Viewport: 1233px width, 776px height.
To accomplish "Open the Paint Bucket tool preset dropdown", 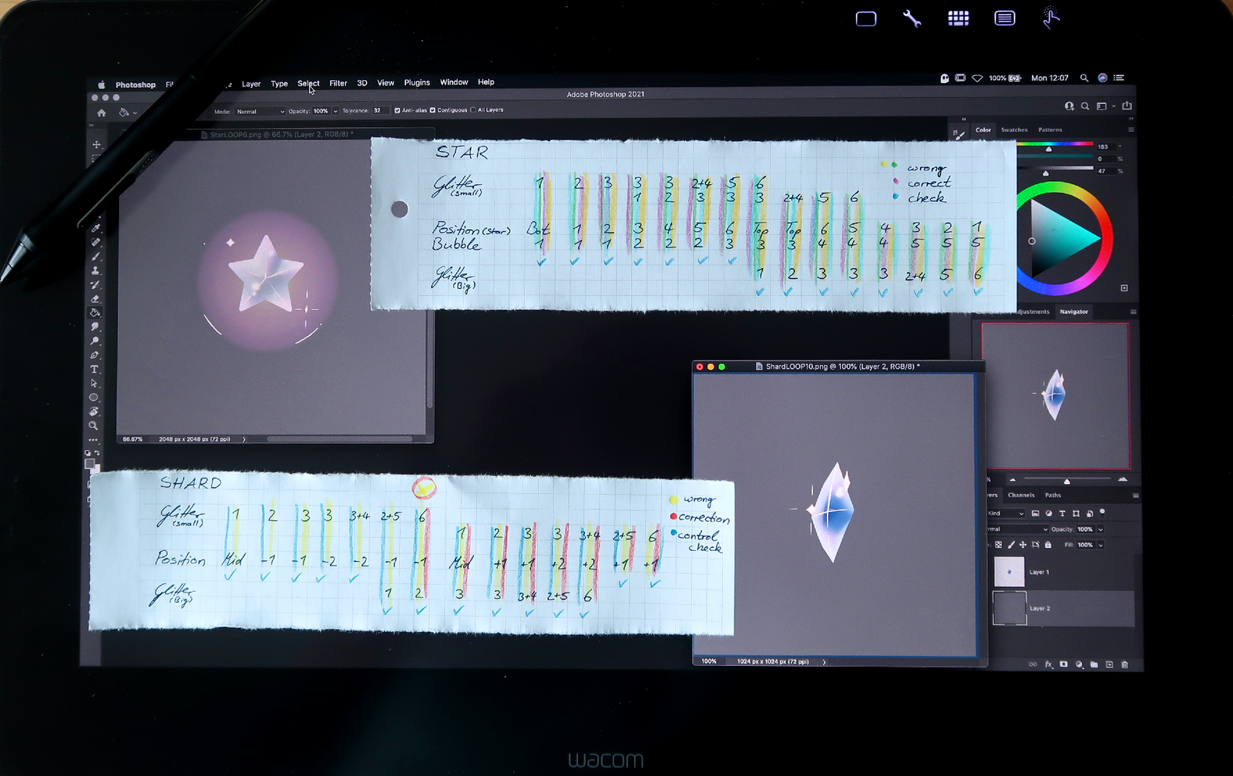I will pos(135,113).
